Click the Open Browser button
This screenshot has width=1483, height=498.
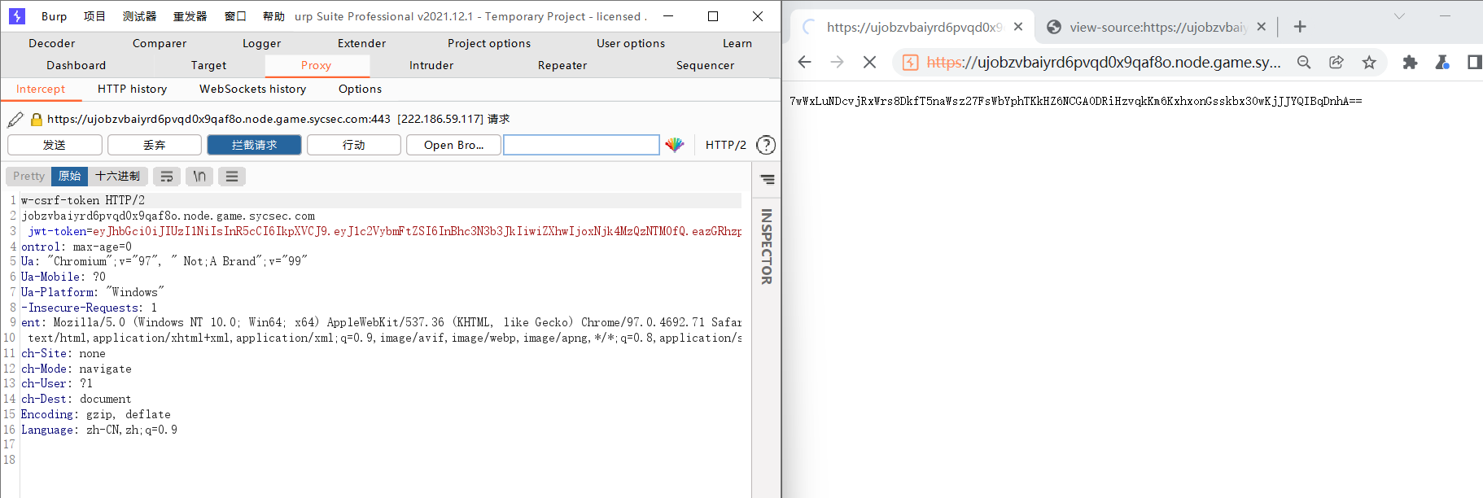coord(453,145)
